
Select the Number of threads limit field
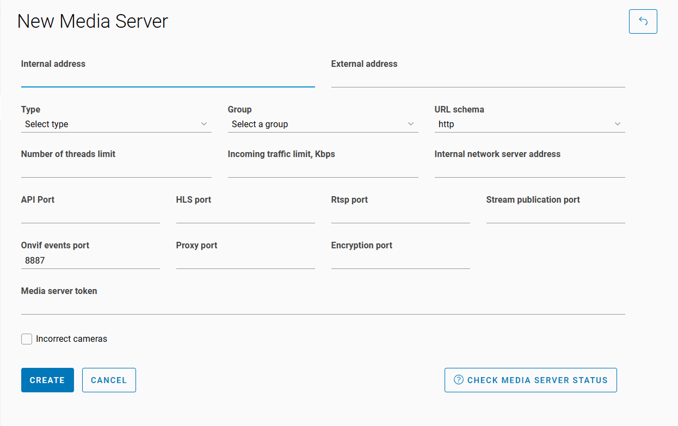pos(116,170)
